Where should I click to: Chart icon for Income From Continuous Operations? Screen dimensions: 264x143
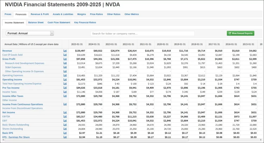(65, 104)
